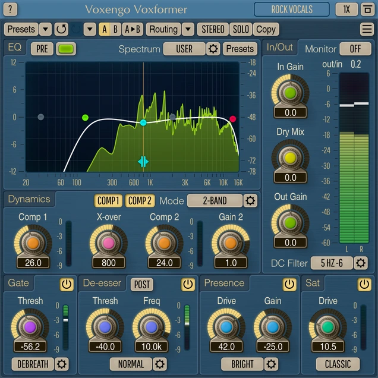
Task: Select the cyan EQ band point
Action: 143,122
